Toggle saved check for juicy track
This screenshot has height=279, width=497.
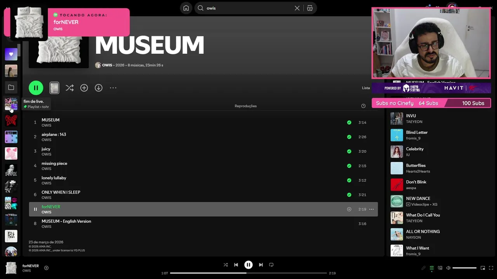[349, 152]
